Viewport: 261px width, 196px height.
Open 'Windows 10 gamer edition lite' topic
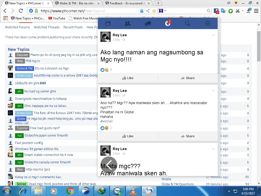pyautogui.click(x=37, y=149)
